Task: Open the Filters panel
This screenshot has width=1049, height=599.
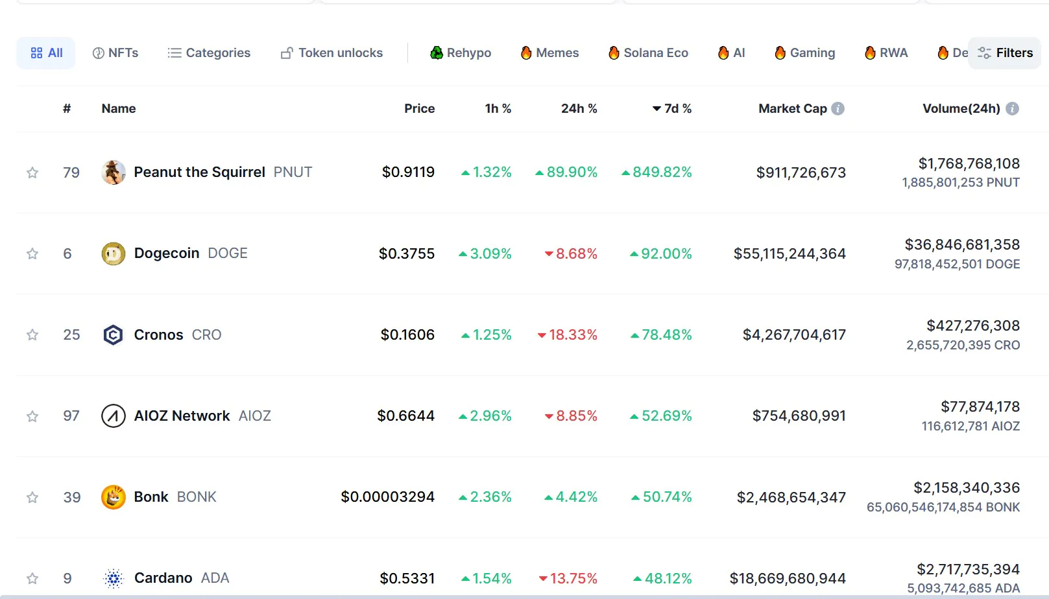Action: click(1005, 53)
